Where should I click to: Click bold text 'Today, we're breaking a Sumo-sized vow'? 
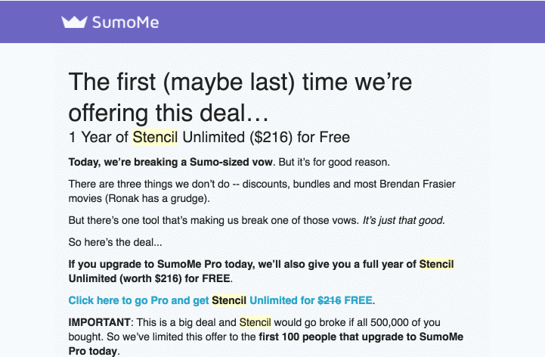[x=170, y=162]
